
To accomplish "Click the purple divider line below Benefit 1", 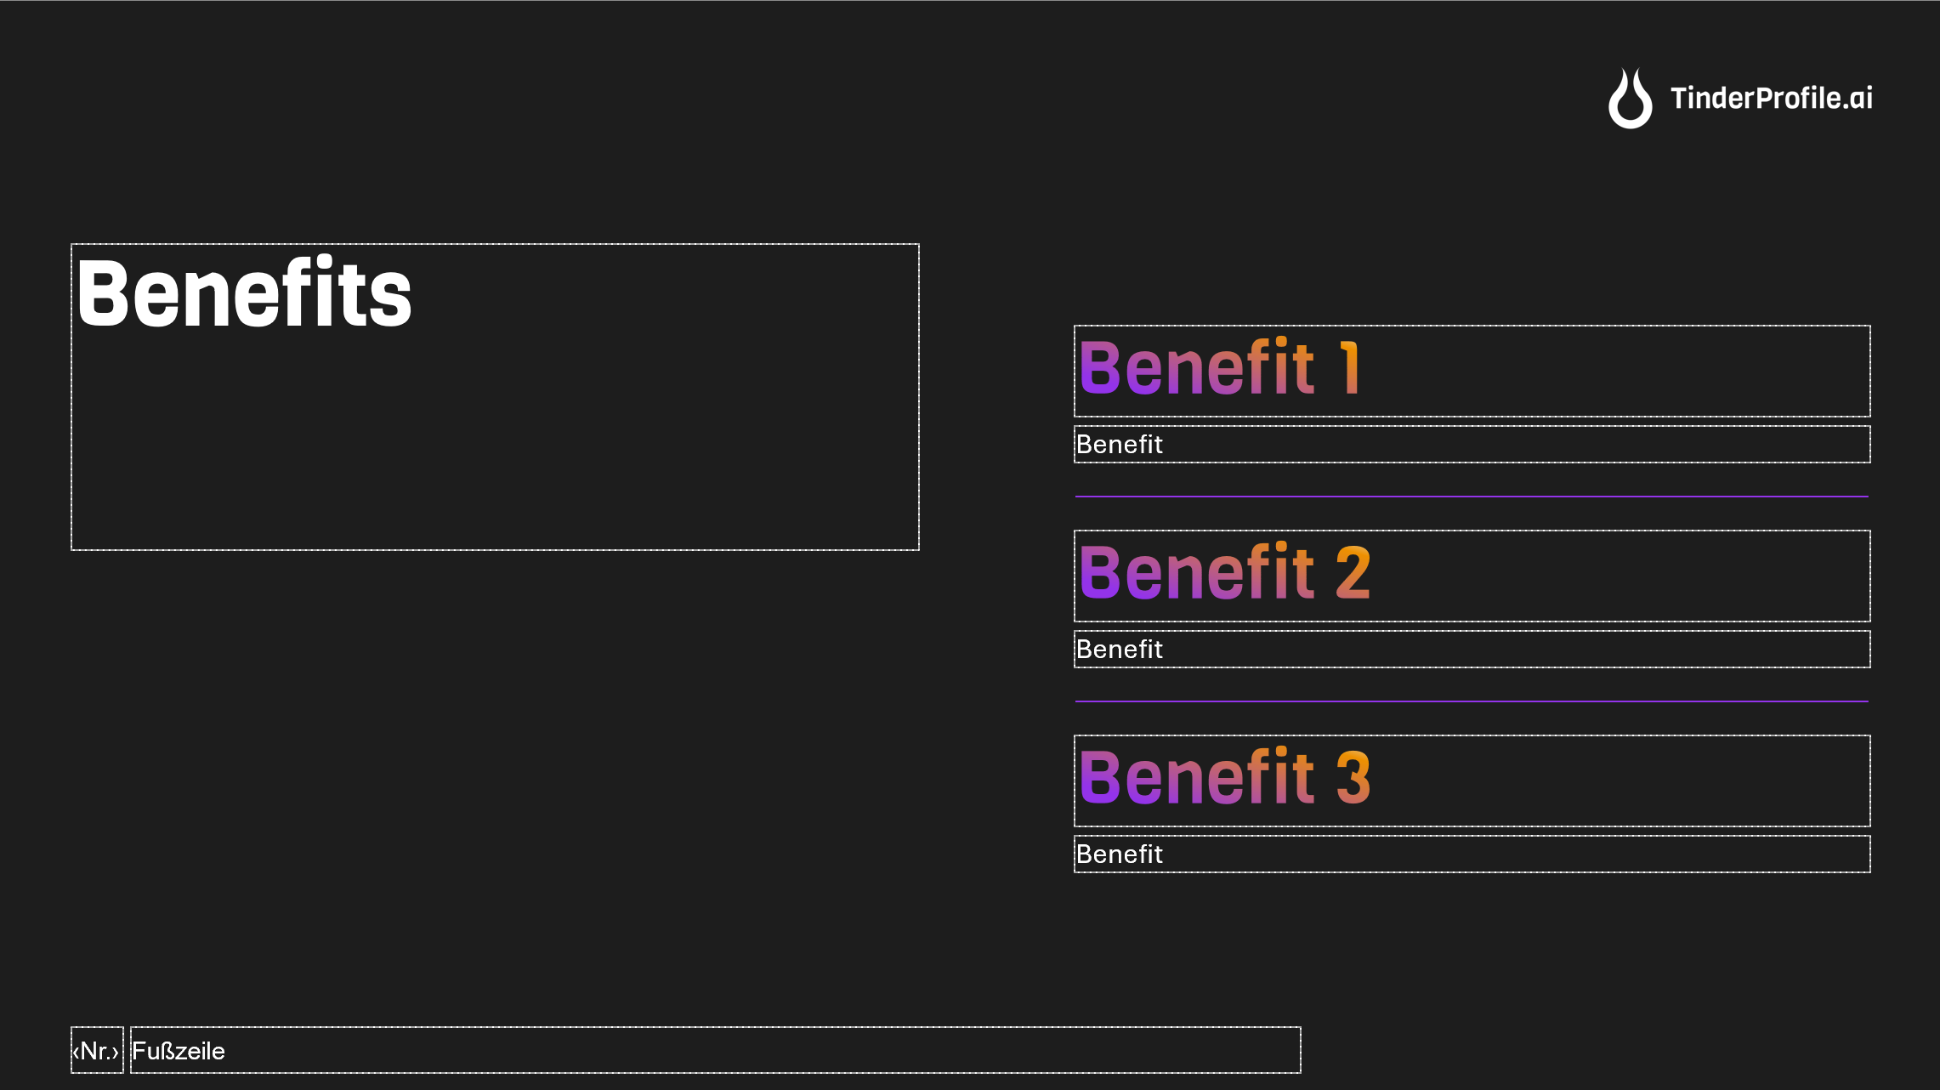I will tap(1471, 497).
